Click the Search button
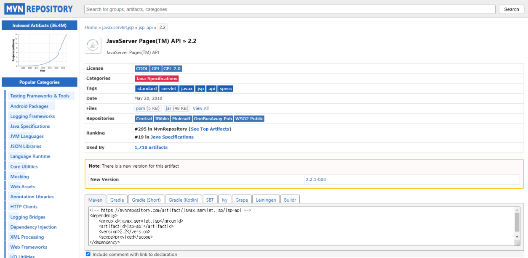 pyautogui.click(x=512, y=9)
